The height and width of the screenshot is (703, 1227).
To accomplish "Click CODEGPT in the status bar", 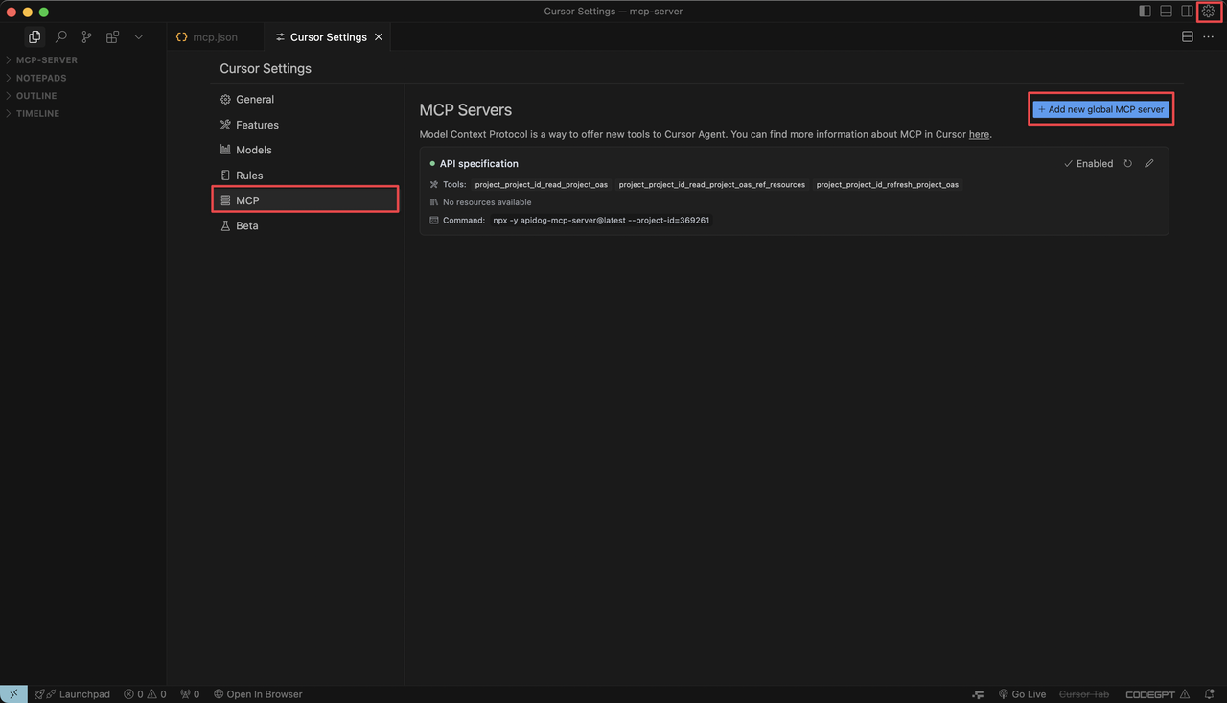I will (1157, 694).
